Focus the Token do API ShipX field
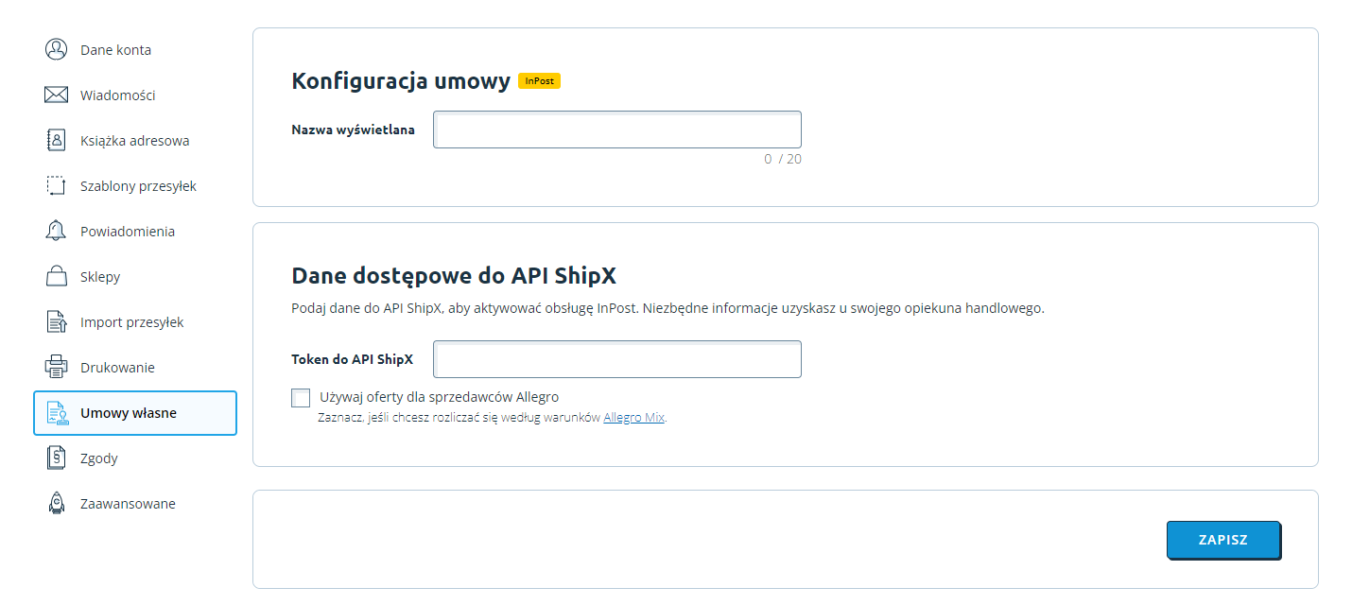 pyautogui.click(x=617, y=359)
